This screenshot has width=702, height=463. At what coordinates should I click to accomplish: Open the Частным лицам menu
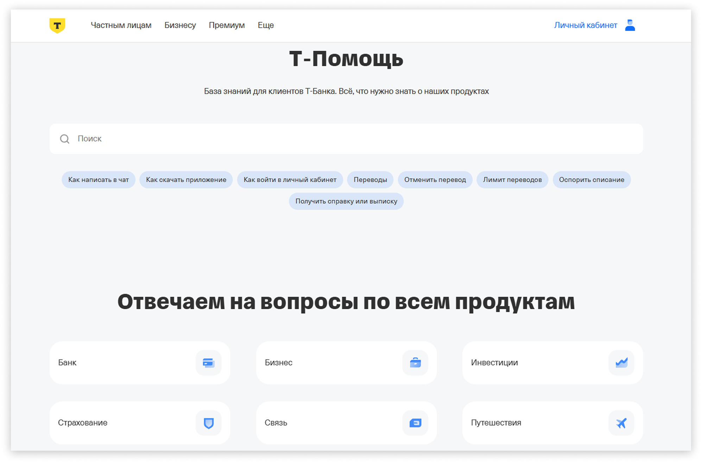(121, 25)
